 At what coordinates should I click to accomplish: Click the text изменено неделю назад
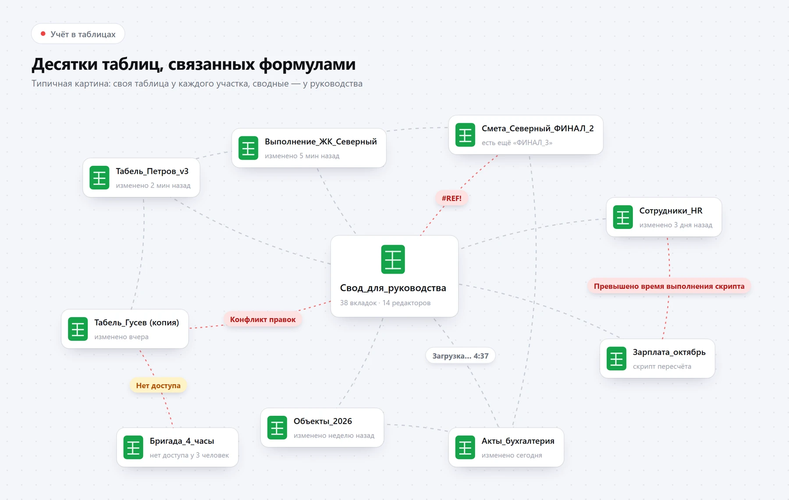coord(334,436)
